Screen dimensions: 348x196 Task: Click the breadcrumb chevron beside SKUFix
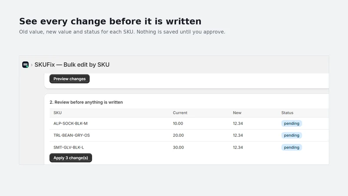(32, 65)
